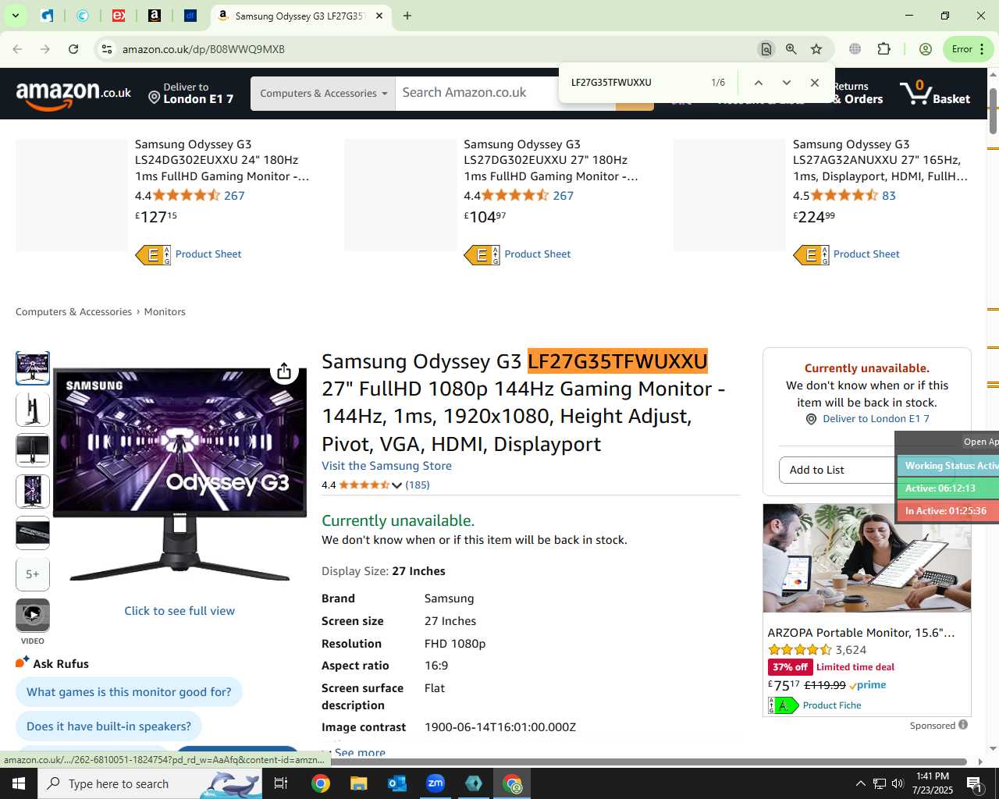This screenshot has height=799, width=999.
Task: Reload the Amazon page
Action: coord(73,49)
